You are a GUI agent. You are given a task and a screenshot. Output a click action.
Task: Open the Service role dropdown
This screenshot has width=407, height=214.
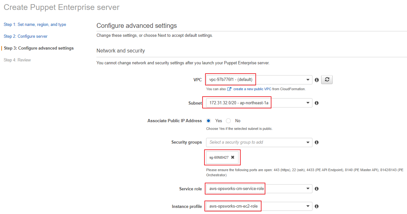click(x=259, y=189)
